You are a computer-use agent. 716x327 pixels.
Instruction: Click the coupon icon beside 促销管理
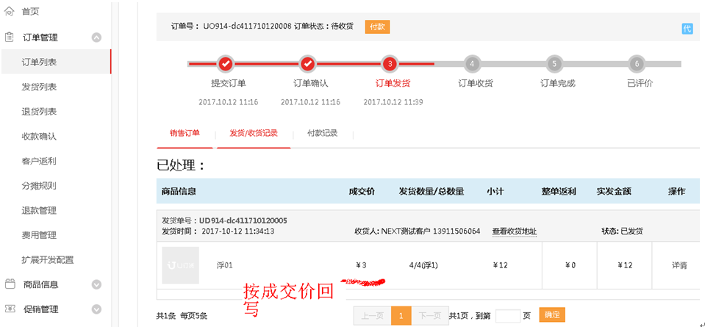10,309
